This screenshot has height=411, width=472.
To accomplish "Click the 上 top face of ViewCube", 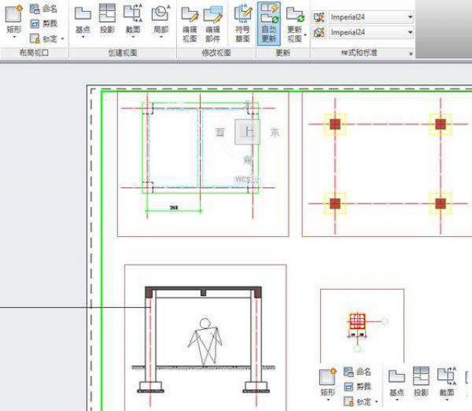I will click(248, 132).
